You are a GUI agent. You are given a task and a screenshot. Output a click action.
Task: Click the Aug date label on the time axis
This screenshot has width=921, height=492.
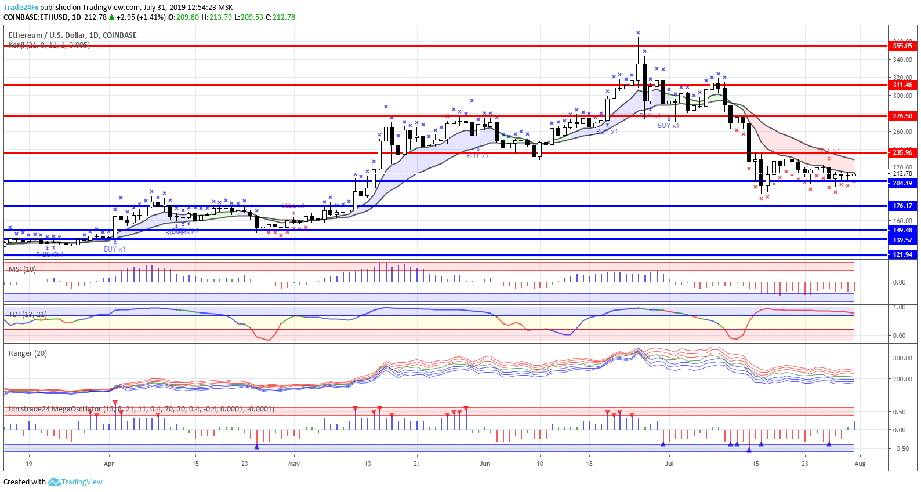860,464
